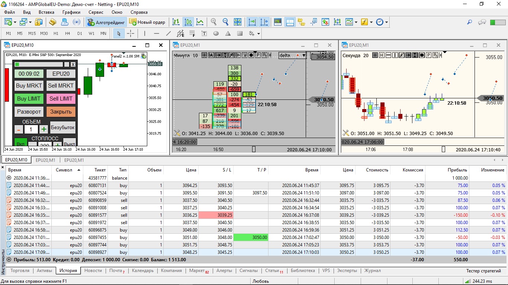This screenshot has width=508, height=285.
Task: Click the volume input field showing 1
Action: [31, 129]
